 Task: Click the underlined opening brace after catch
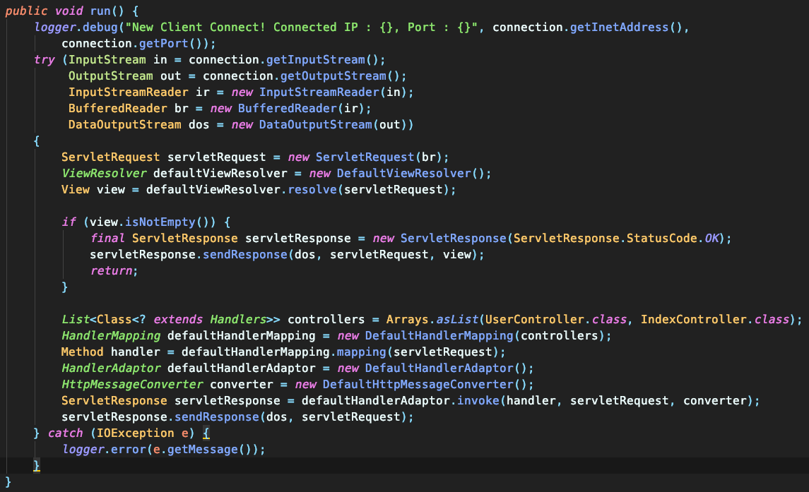[206, 433]
